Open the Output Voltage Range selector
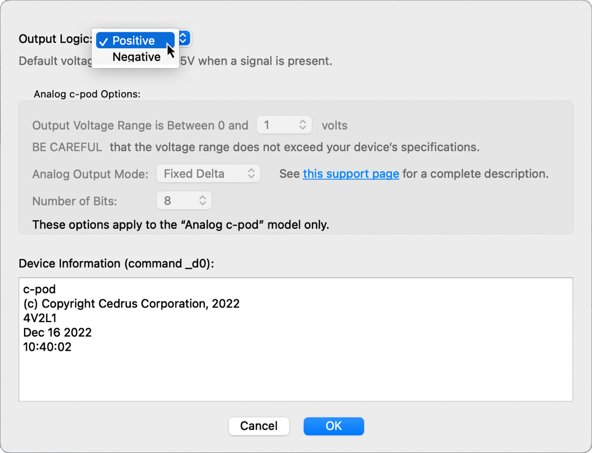The width and height of the screenshot is (592, 453). 284,125
